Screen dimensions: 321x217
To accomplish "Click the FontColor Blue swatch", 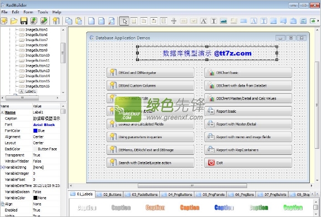I will coord(35,130).
